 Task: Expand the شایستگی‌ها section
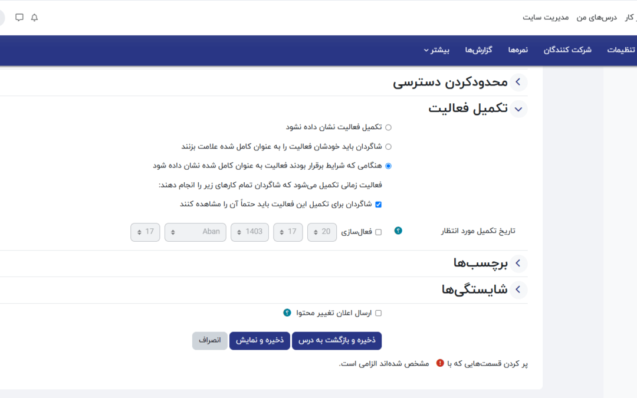tap(518, 290)
